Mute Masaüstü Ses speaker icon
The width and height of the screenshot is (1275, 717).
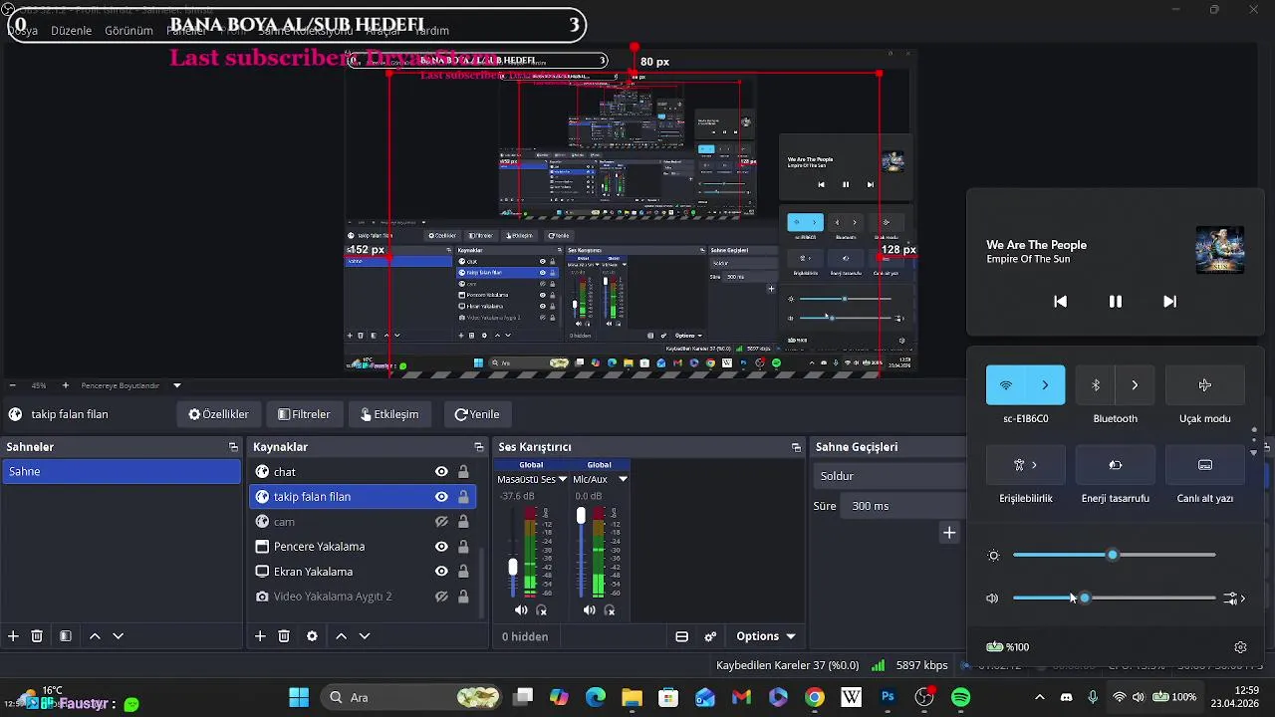521,610
